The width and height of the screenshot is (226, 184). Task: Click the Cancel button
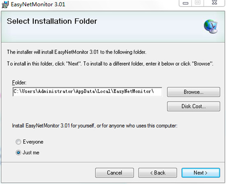coord(115,172)
